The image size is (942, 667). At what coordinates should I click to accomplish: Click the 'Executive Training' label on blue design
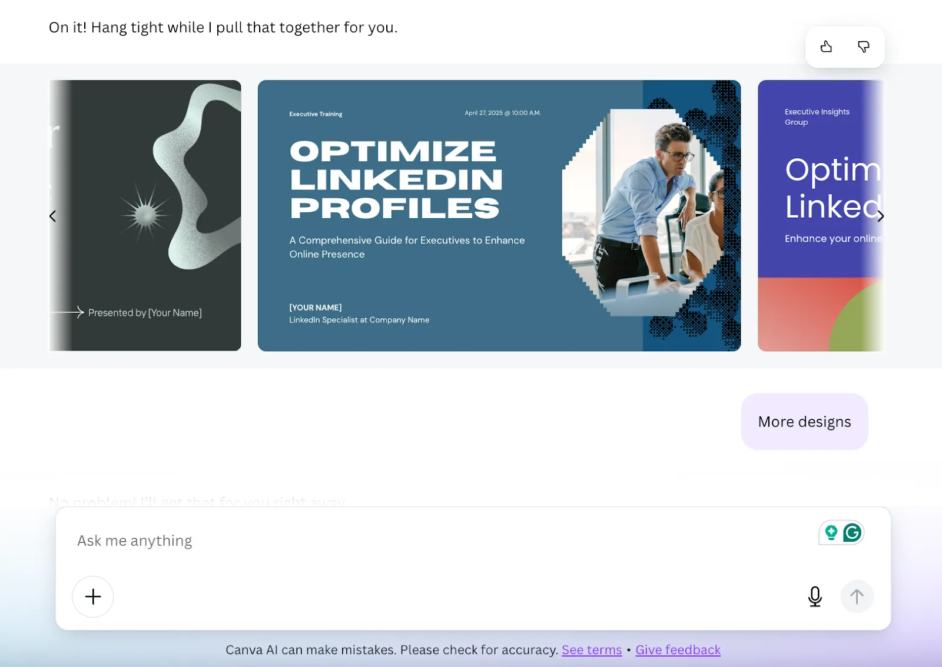pos(316,114)
